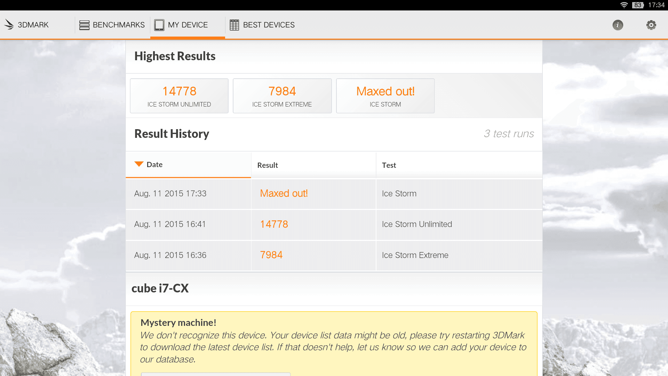Screen dimensions: 668x376
Task: Go to 3DMARK home label
Action: (x=33, y=25)
